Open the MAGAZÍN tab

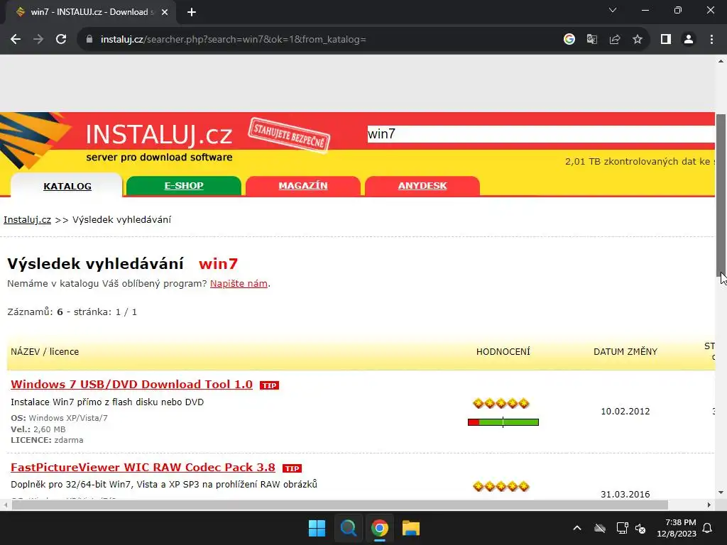302,185
